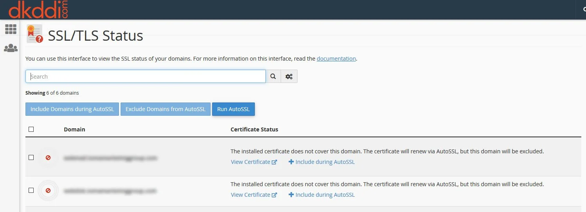Click the 'Showing 6 of 6 domains' text
586x212 pixels.
[52, 93]
